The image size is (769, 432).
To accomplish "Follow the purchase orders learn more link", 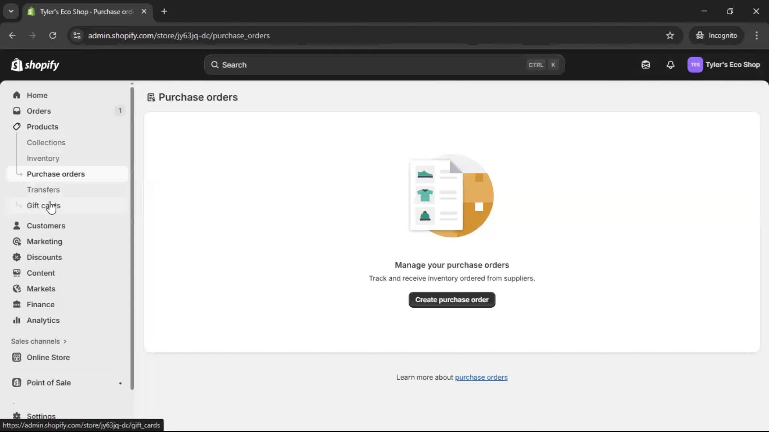I will tap(481, 378).
